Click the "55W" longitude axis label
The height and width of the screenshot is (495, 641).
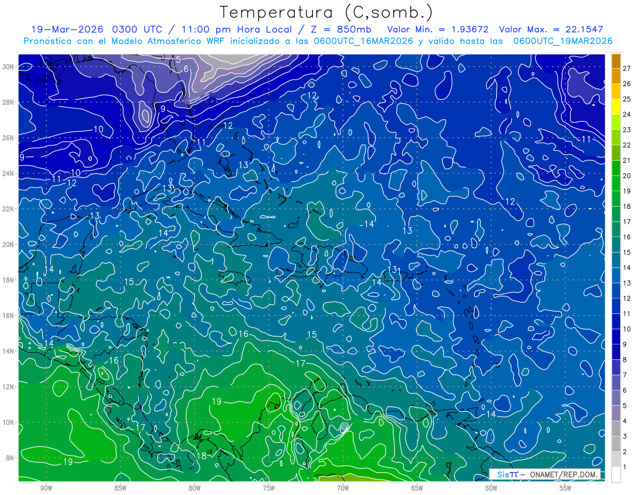coord(566,488)
